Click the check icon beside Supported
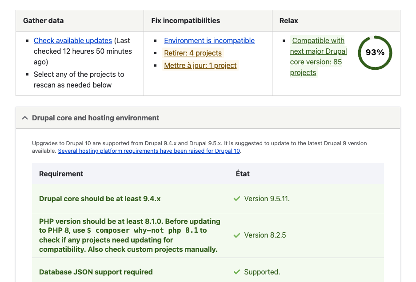 [x=236, y=272]
